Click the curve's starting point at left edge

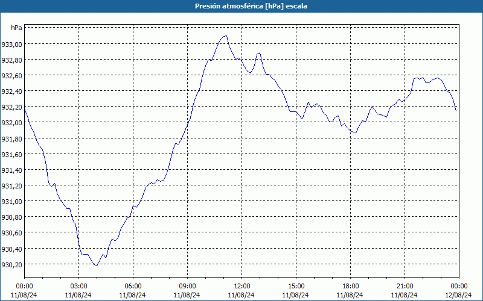pyautogui.click(x=25, y=109)
